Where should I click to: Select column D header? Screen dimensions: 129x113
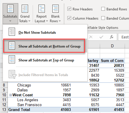(112, 46)
